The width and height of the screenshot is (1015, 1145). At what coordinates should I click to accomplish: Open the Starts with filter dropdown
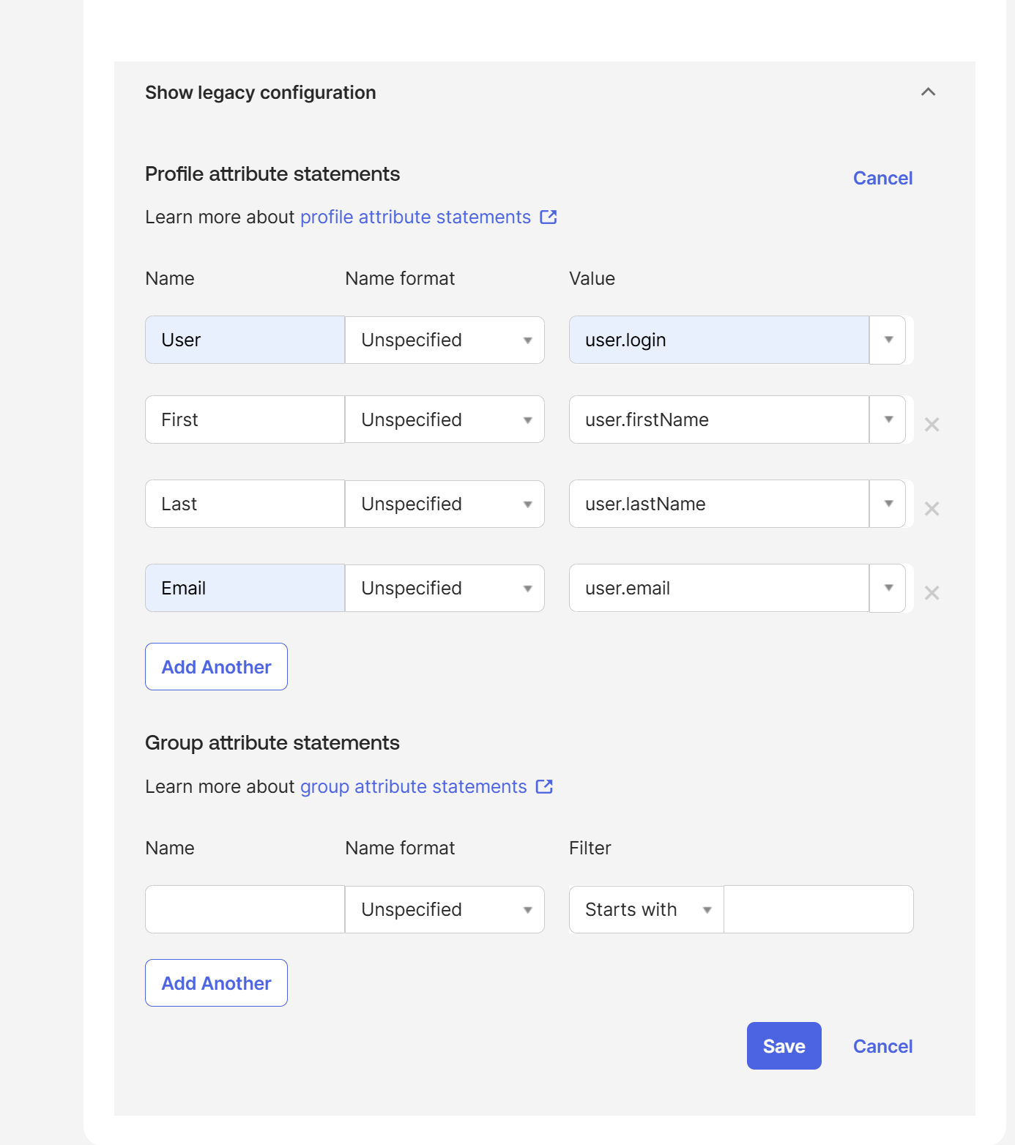click(x=647, y=909)
